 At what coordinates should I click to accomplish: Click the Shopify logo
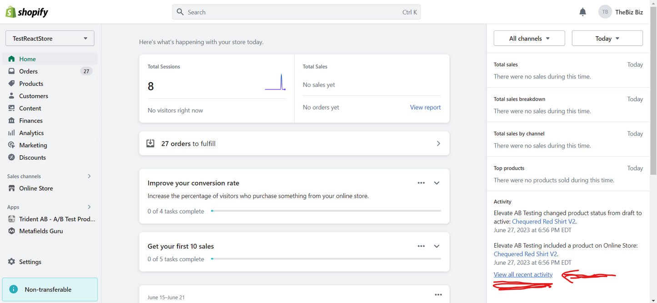pos(27,12)
